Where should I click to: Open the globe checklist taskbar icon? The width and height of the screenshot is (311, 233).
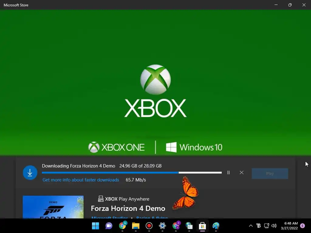click(189, 226)
